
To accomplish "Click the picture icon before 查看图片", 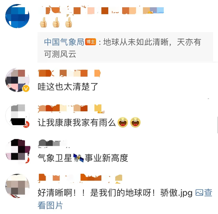I will [x=199, y=193].
